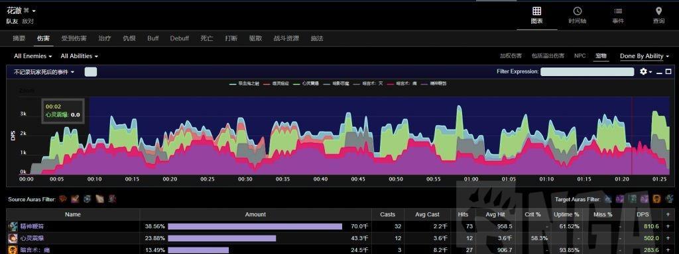Open the 事件 events view
The width and height of the screenshot is (679, 254).
pos(618,16)
